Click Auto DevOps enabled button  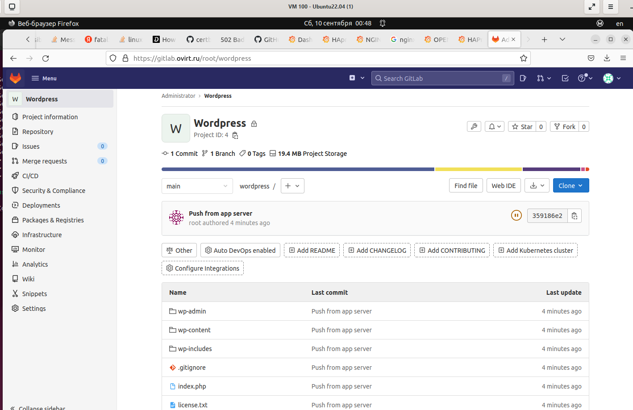pos(240,251)
